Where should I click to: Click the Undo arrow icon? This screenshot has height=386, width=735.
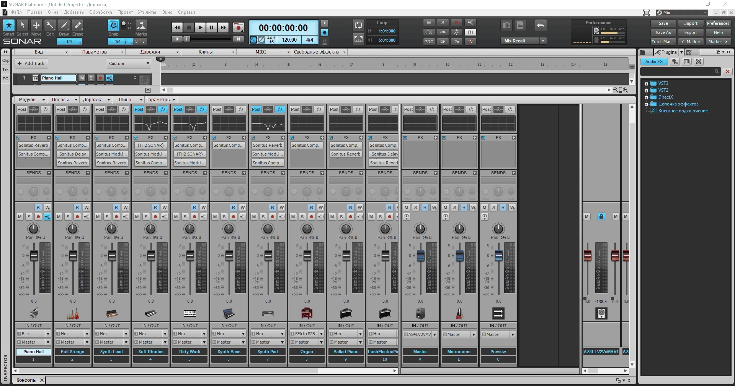click(541, 25)
